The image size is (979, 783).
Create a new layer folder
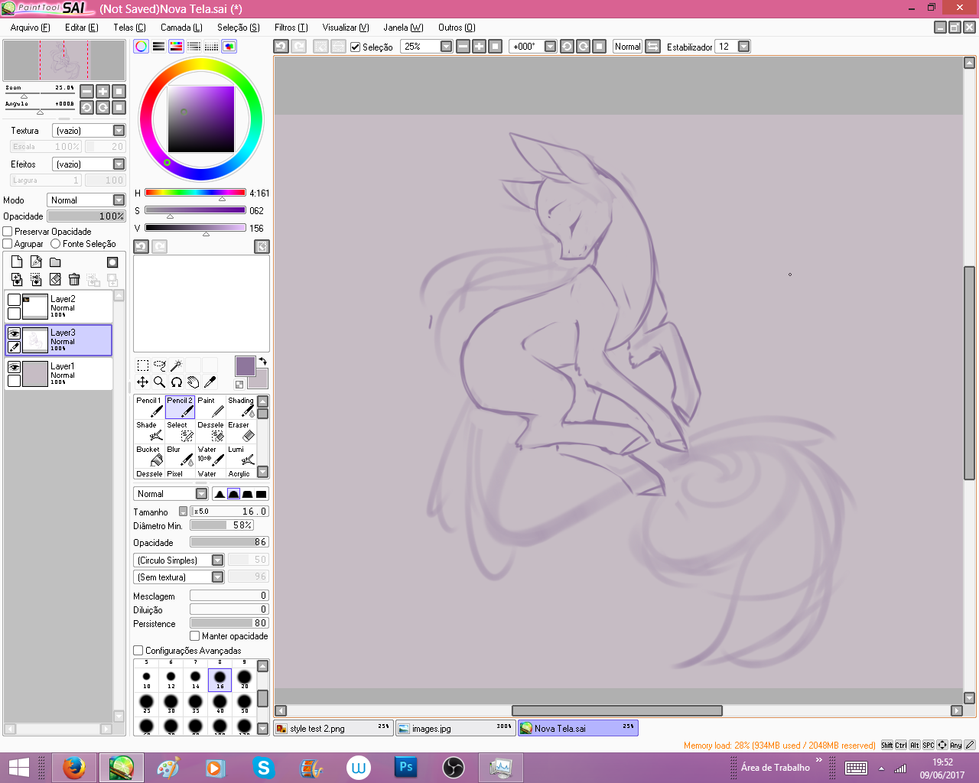point(55,262)
